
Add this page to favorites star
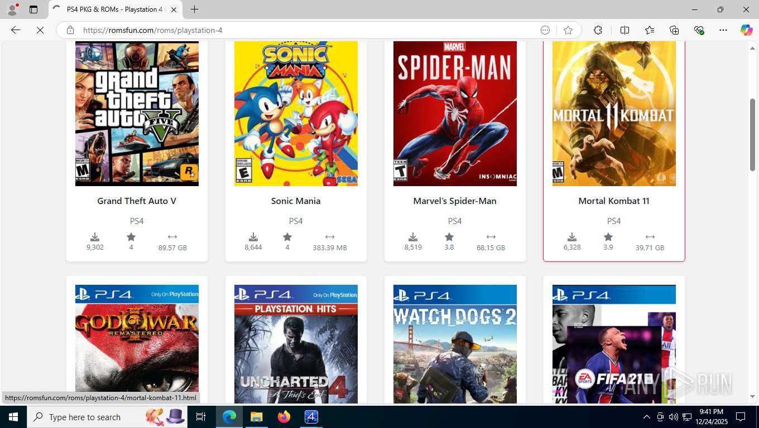[x=568, y=30]
